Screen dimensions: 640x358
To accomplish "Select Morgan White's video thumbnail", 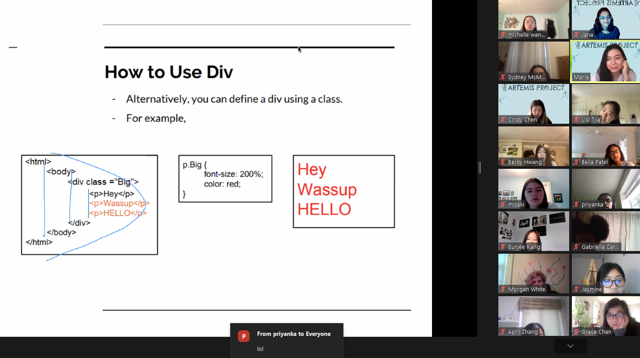I will click(534, 274).
